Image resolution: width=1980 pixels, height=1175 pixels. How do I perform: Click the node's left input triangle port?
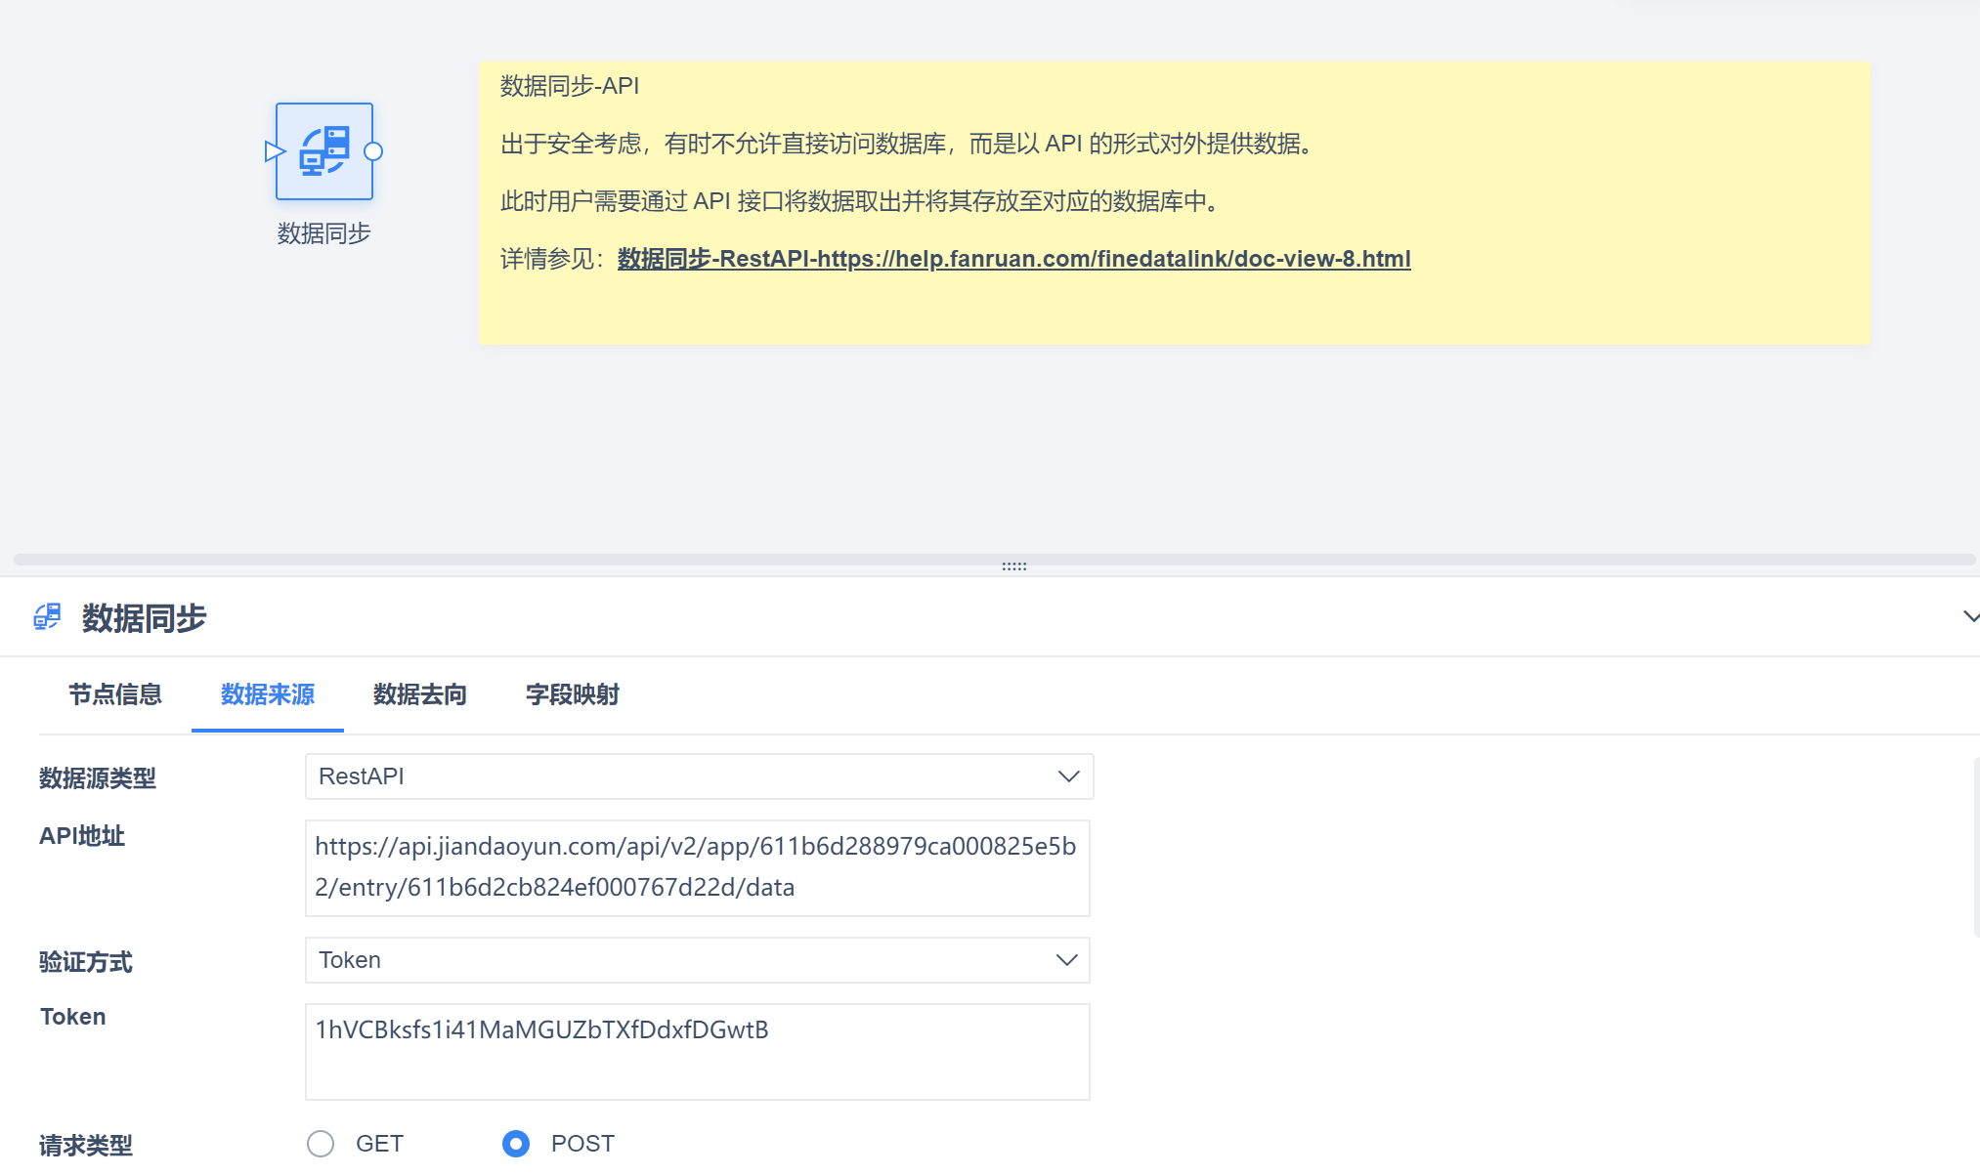[273, 151]
